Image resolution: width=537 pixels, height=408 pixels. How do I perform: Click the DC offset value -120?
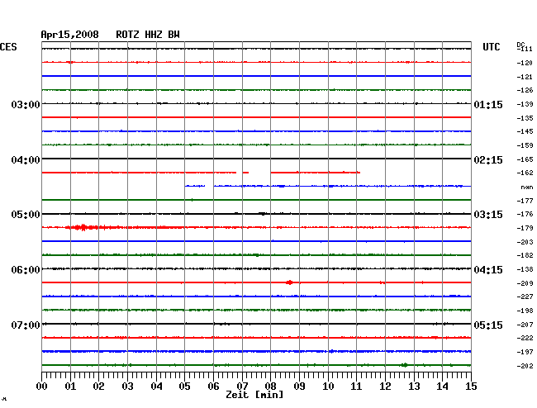tap(525, 63)
